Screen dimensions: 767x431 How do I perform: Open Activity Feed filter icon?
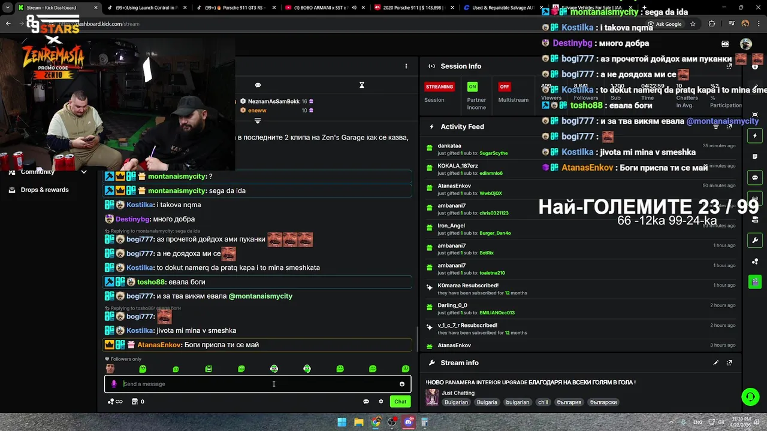(x=715, y=127)
